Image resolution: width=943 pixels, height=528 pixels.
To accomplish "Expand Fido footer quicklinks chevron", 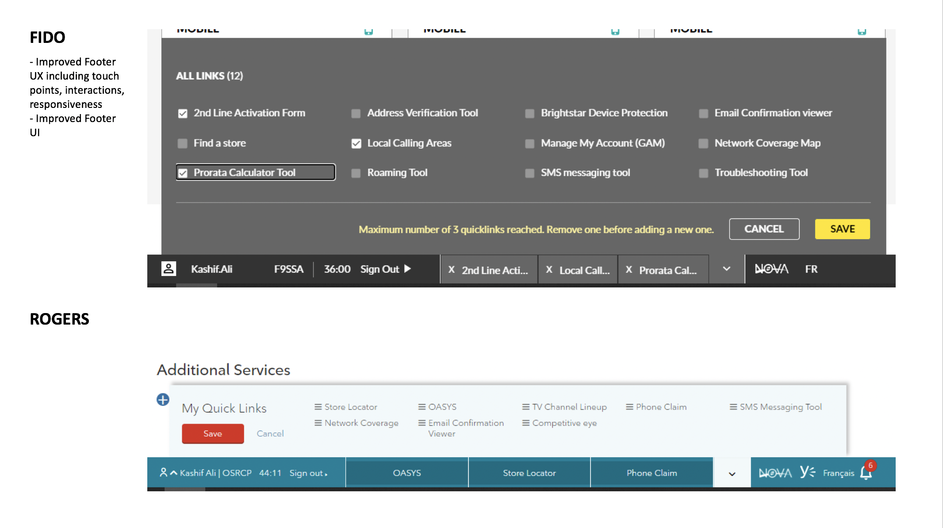I will 727,269.
